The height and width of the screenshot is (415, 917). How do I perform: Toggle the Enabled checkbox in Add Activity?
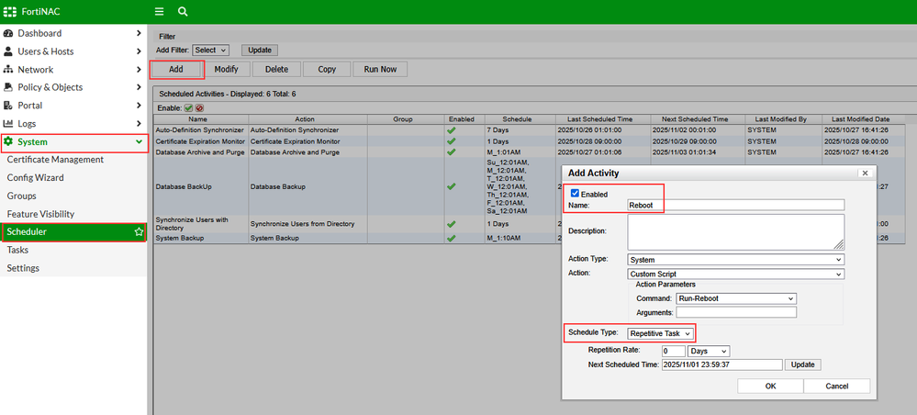(x=575, y=194)
